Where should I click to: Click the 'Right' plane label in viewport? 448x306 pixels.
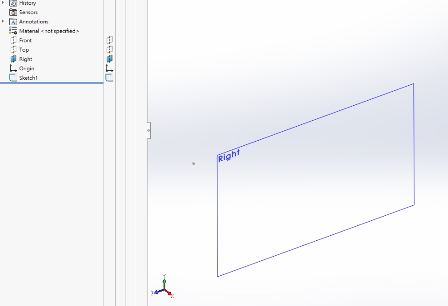point(229,156)
